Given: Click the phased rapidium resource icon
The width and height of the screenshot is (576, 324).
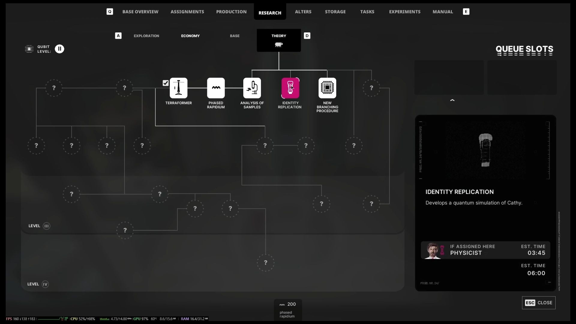Looking at the screenshot, I should coord(282,304).
